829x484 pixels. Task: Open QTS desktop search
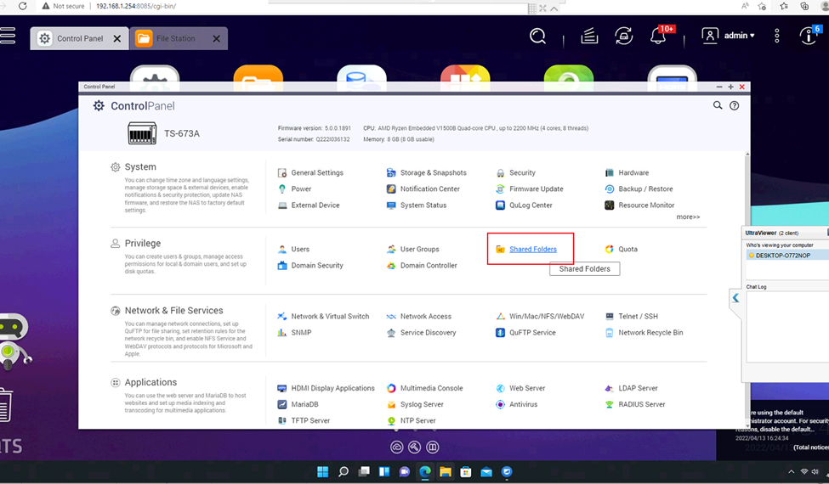[x=537, y=36]
